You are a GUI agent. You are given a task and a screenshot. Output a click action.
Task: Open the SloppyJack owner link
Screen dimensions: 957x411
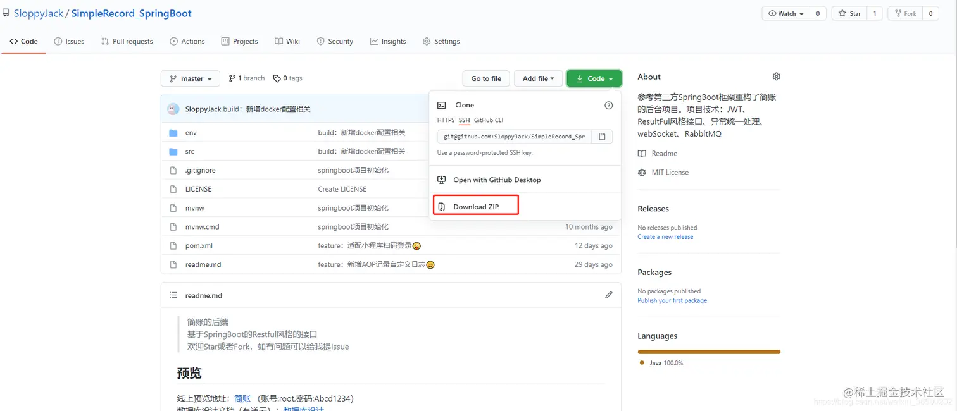click(39, 13)
